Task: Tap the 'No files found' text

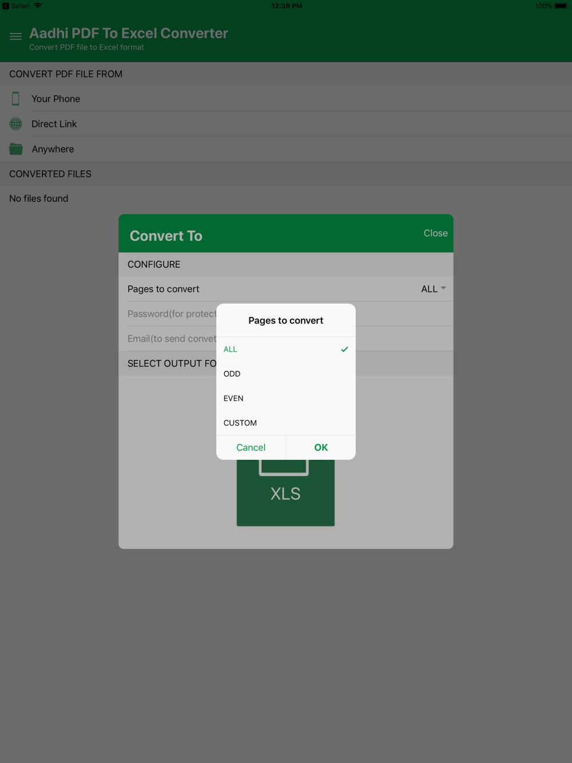Action: (38, 198)
